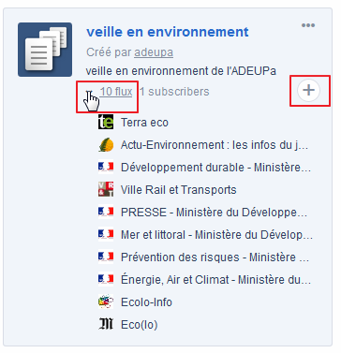Click the Eco(lo) Le Monde icon
341x353 pixels.
(x=106, y=324)
